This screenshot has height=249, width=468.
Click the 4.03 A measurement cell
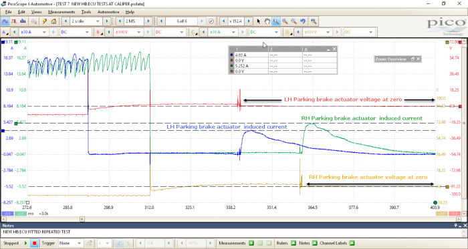tap(251, 55)
